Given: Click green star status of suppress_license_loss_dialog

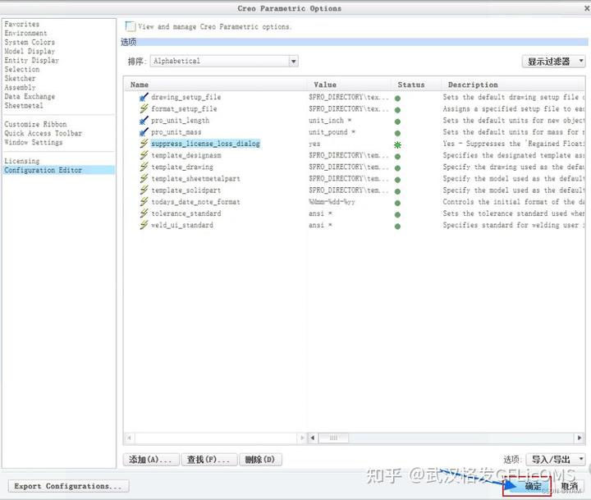Looking at the screenshot, I should pyautogui.click(x=397, y=144).
